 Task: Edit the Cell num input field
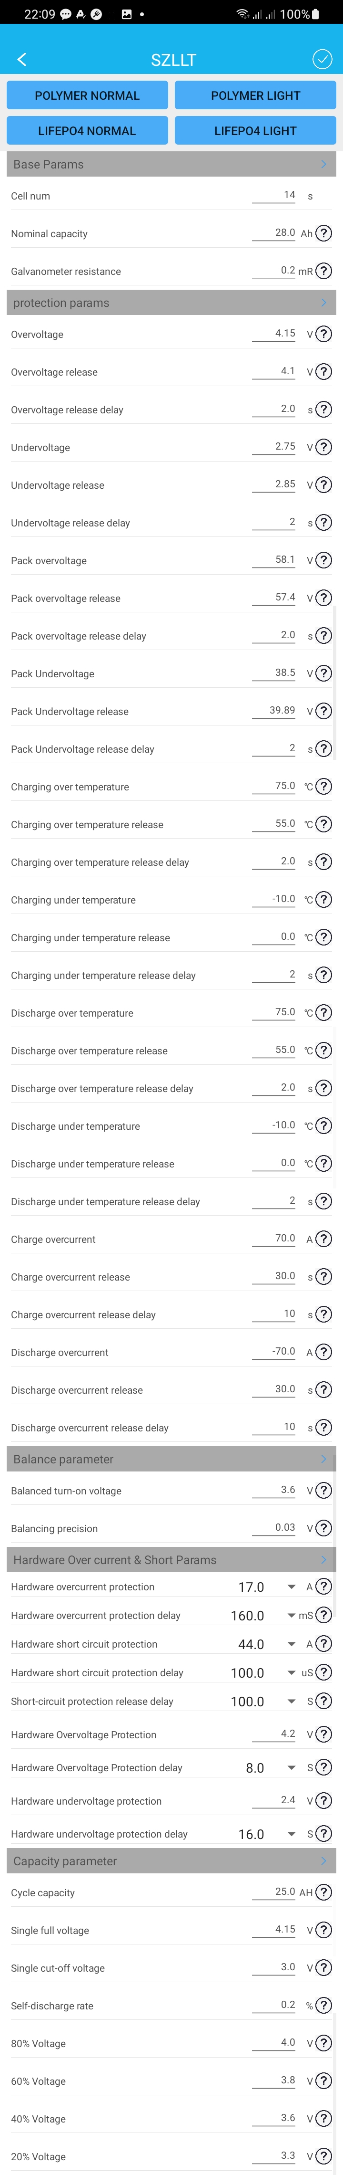pyautogui.click(x=274, y=195)
